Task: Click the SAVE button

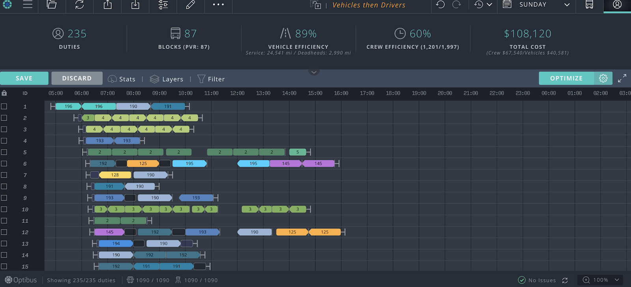Action: pyautogui.click(x=24, y=78)
